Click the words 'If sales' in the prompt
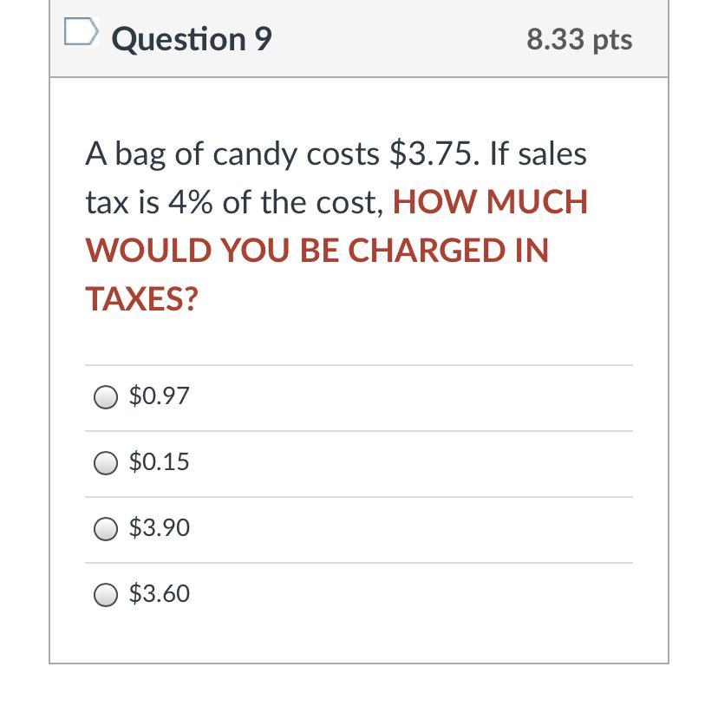The height and width of the screenshot is (719, 718). 538,154
